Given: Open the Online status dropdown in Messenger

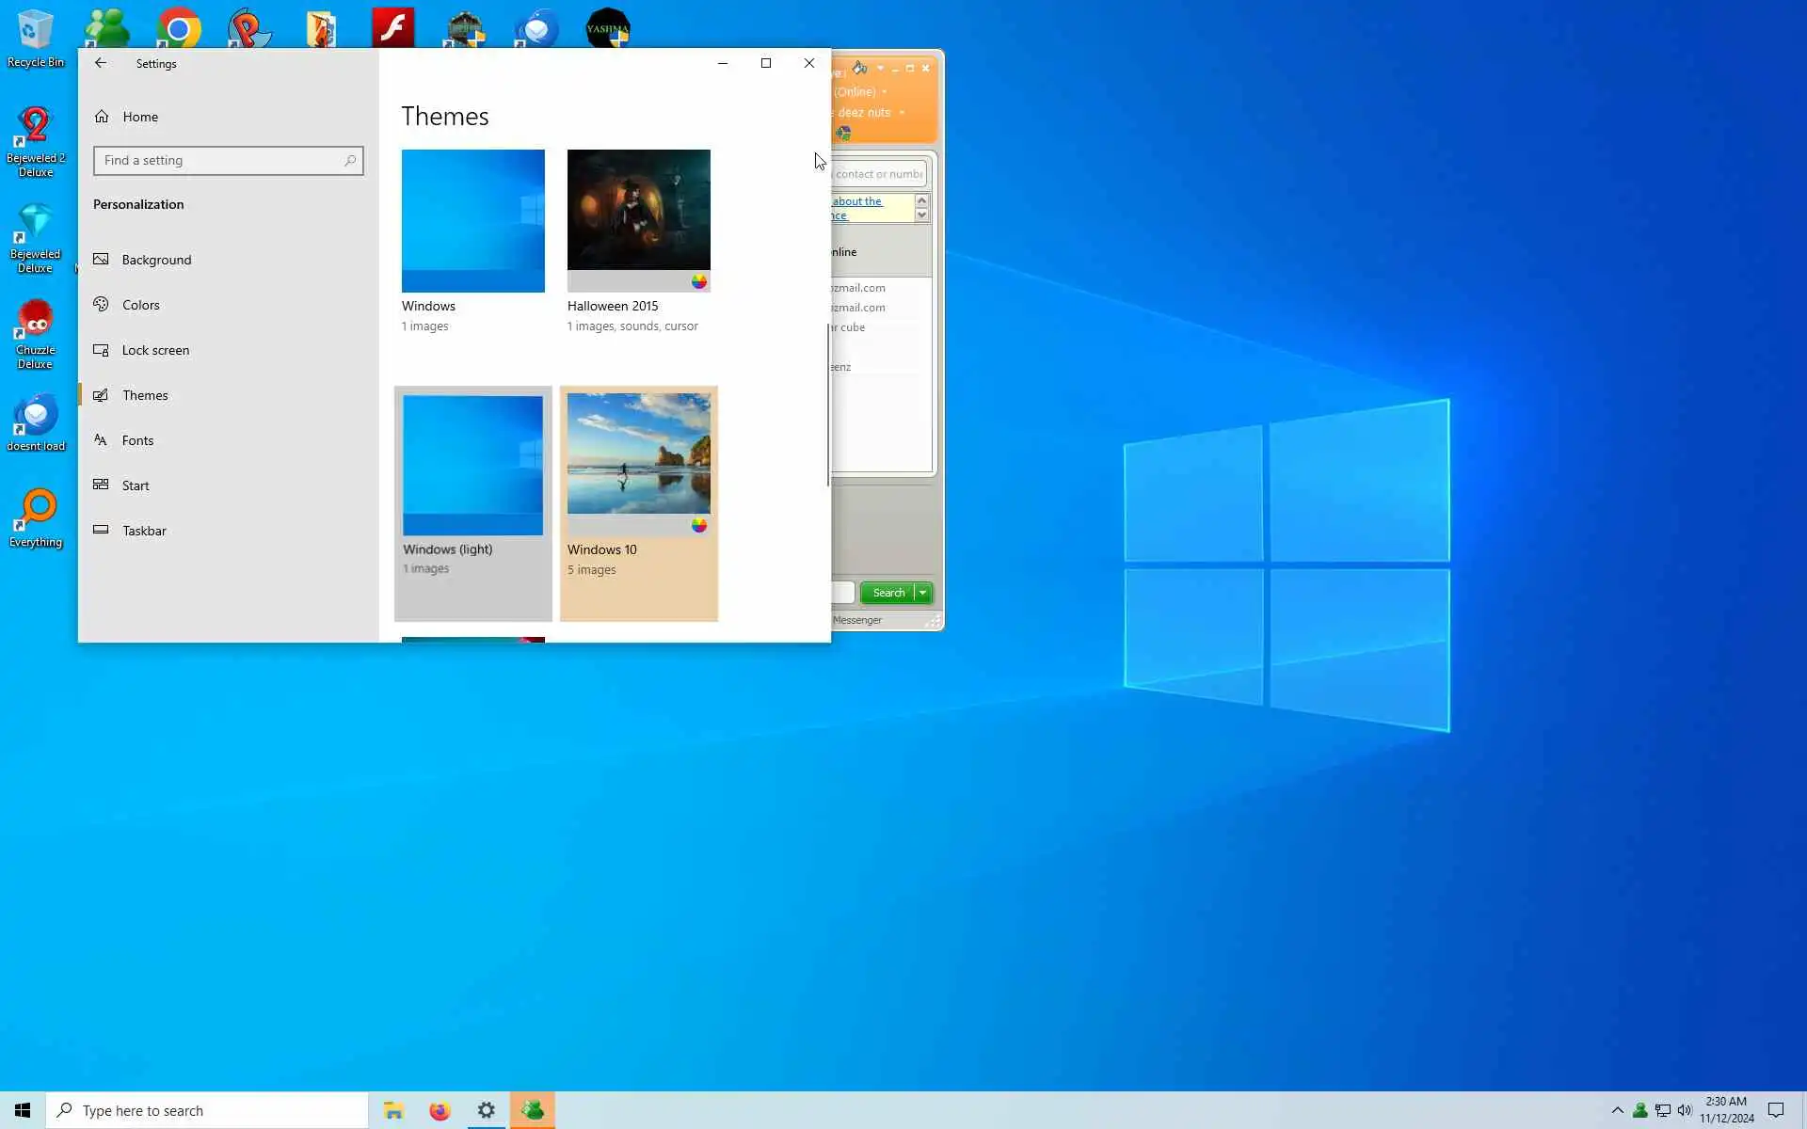Looking at the screenshot, I should [x=884, y=92].
